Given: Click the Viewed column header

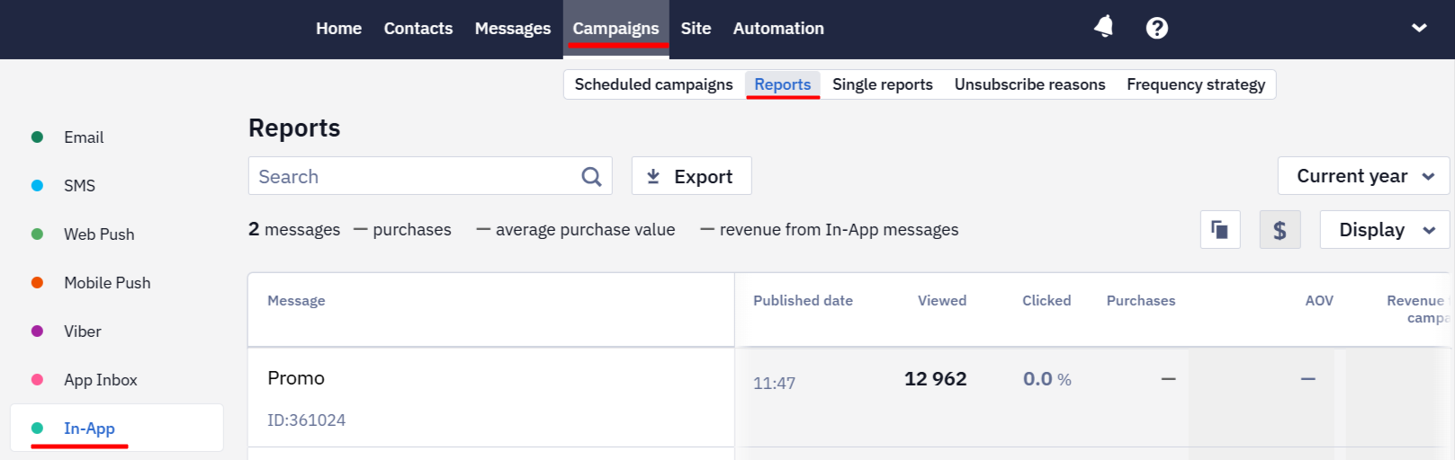Looking at the screenshot, I should tap(942, 301).
